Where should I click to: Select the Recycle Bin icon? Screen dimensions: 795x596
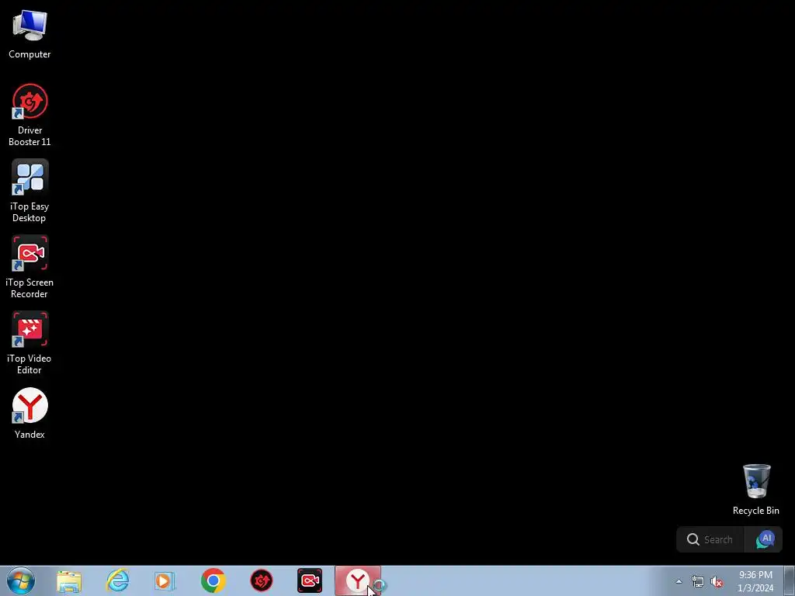756,490
